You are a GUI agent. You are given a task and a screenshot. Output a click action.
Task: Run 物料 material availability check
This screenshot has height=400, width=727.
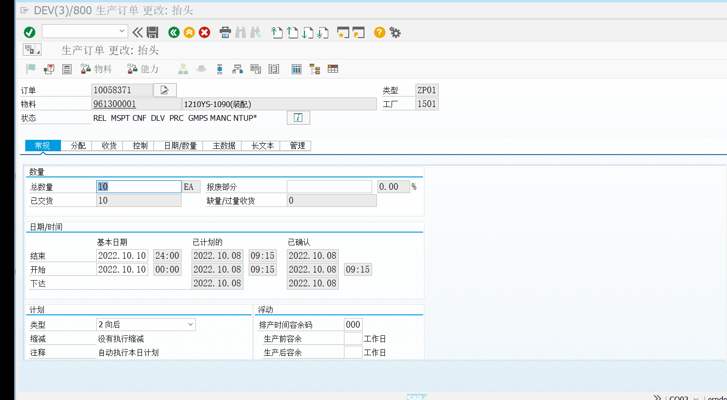(96, 69)
